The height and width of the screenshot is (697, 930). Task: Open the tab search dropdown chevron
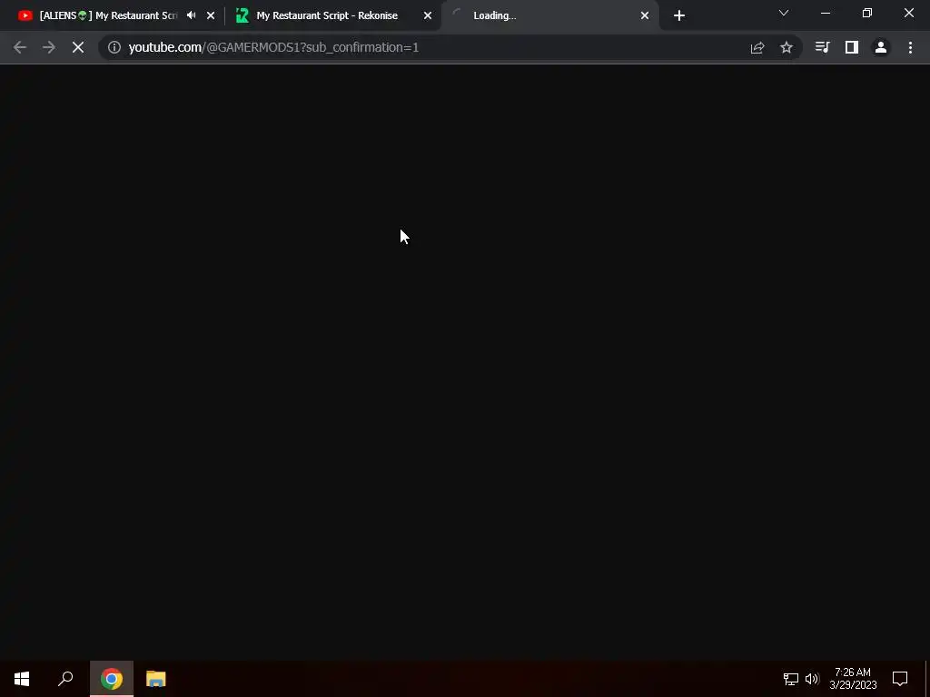click(784, 13)
